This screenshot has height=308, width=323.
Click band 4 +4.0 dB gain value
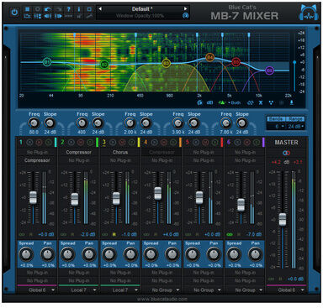171,234
